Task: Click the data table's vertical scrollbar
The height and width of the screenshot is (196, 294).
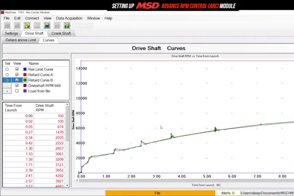Action: pos(67,145)
